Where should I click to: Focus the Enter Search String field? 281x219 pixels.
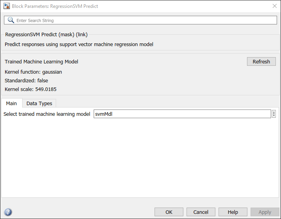coord(142,20)
